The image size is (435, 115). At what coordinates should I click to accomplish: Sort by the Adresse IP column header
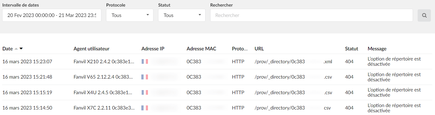click(153, 49)
